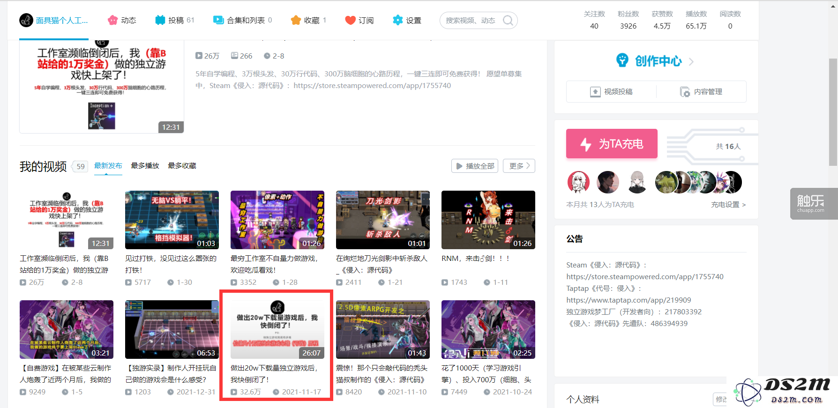Click the 更多 button in 我的视频
The image size is (838, 408).
coord(519,166)
